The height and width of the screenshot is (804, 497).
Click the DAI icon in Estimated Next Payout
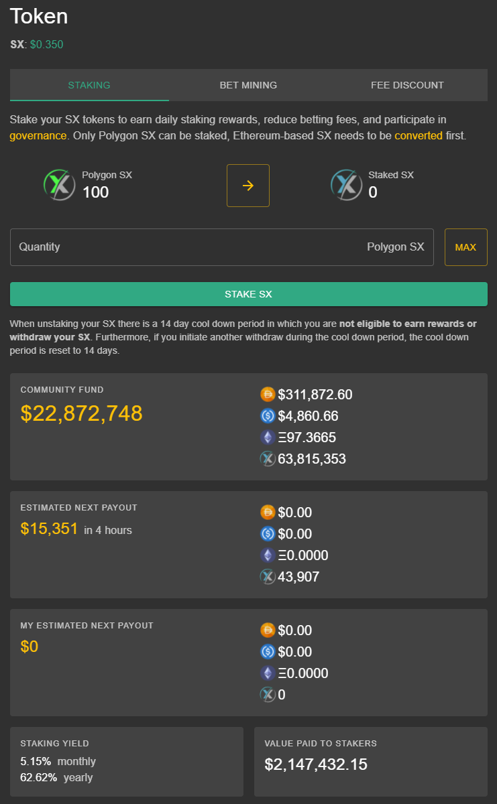coord(268,513)
